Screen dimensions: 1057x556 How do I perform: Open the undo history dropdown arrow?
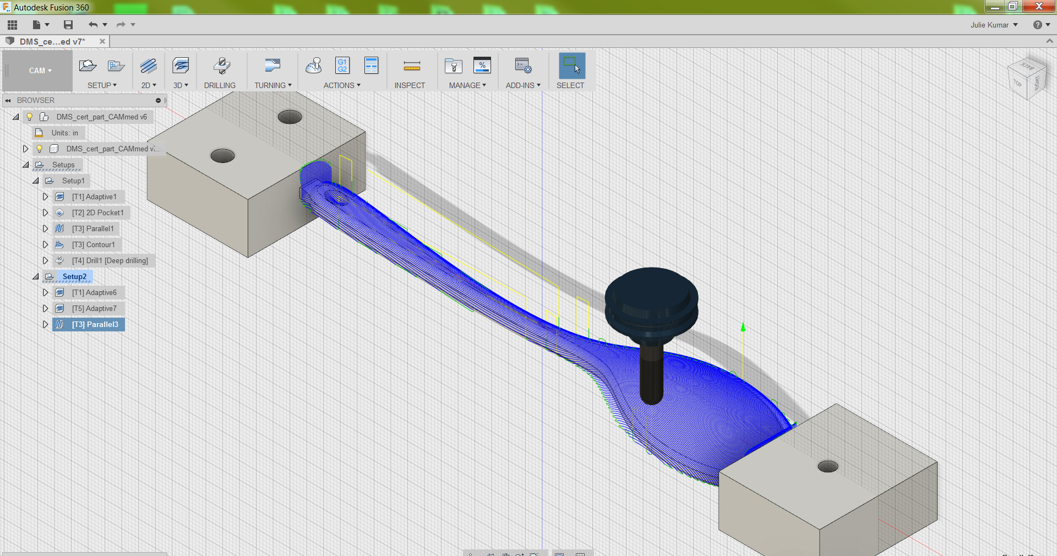point(105,25)
